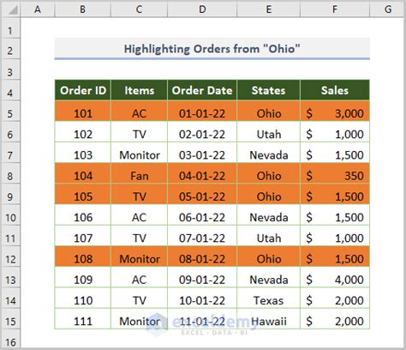Select the cell with order ID 106
Image resolution: width=406 pixels, height=350 pixels.
click(83, 214)
